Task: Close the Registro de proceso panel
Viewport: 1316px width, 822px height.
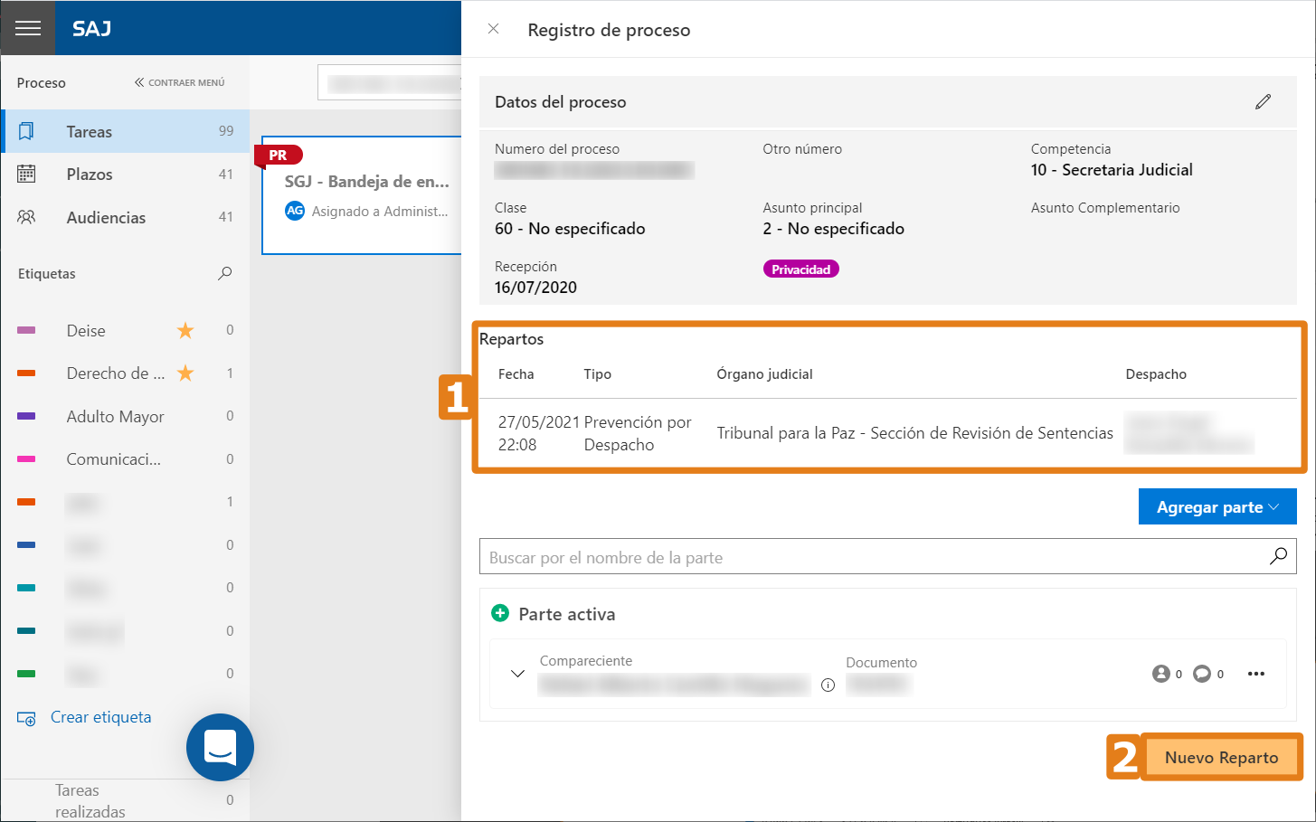Action: click(x=493, y=29)
